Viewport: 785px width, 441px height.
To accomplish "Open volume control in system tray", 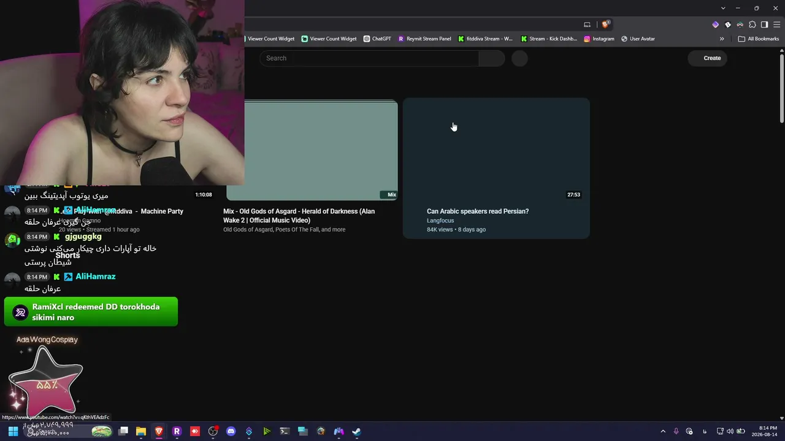I will click(730, 431).
